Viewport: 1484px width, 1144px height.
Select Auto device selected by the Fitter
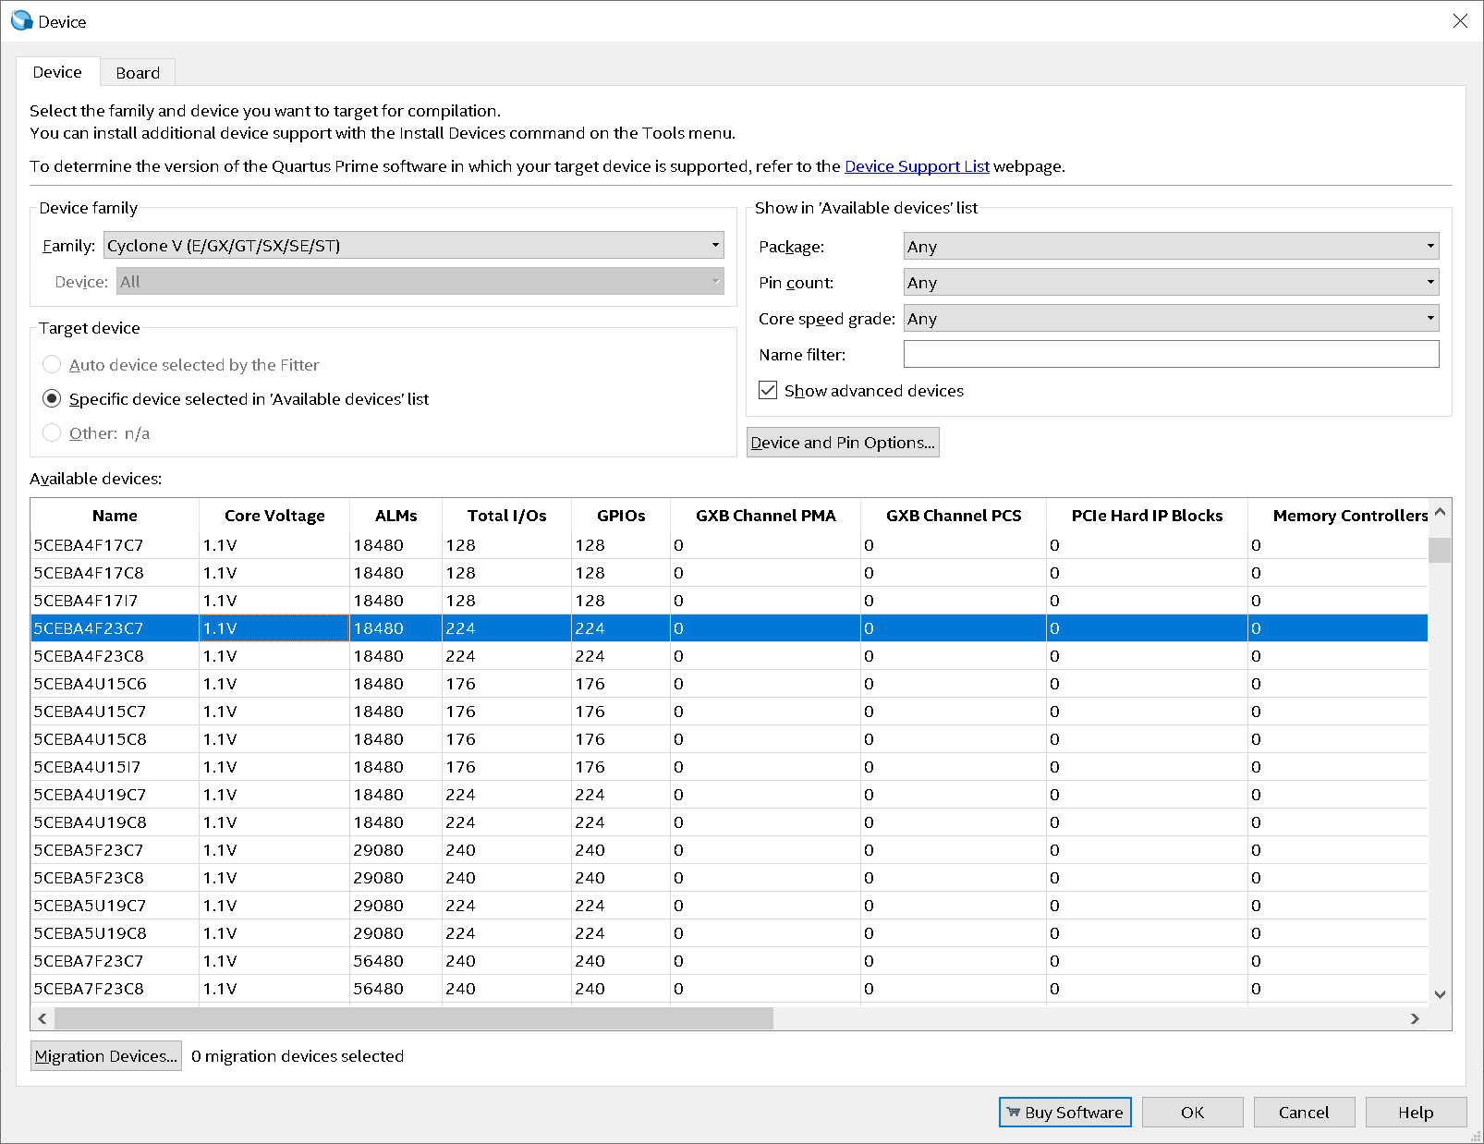tap(53, 365)
